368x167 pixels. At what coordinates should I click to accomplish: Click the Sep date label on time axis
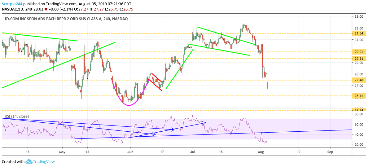[330, 152]
